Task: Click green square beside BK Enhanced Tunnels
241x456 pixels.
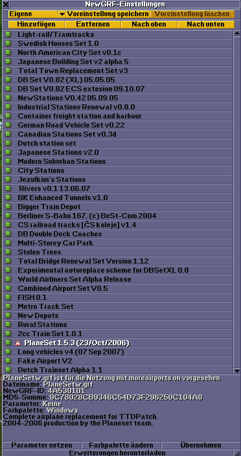Action: coord(8,198)
